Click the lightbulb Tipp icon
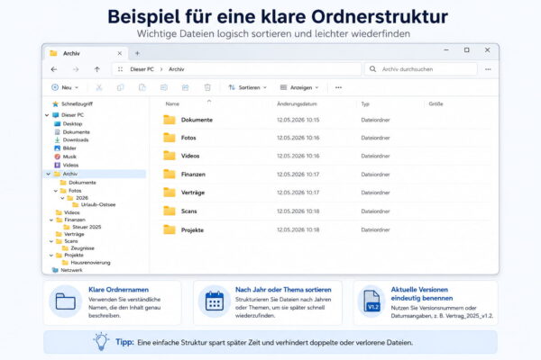 tap(101, 341)
